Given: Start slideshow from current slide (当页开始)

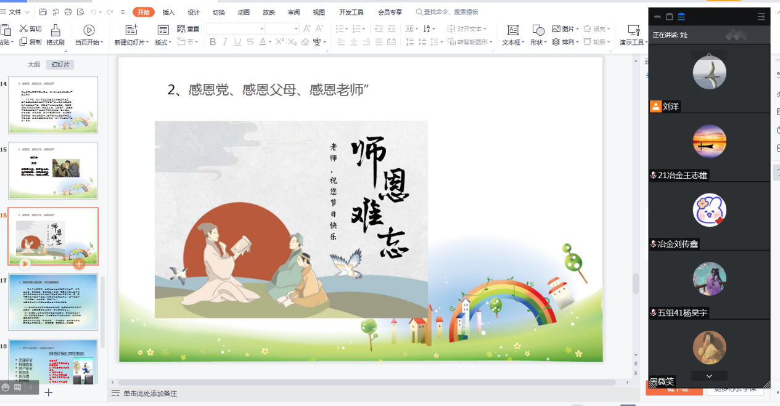Looking at the screenshot, I should pos(89,35).
